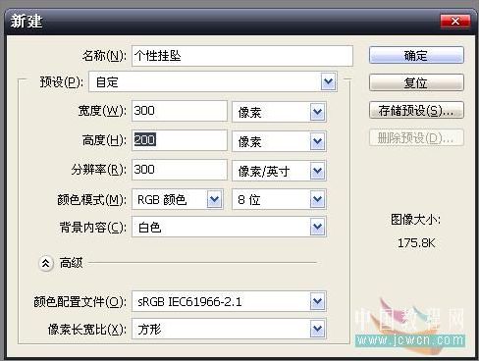Viewport: 479px width, 361px height.
Task: Click the 分辨率(R) label
Action: (x=99, y=170)
